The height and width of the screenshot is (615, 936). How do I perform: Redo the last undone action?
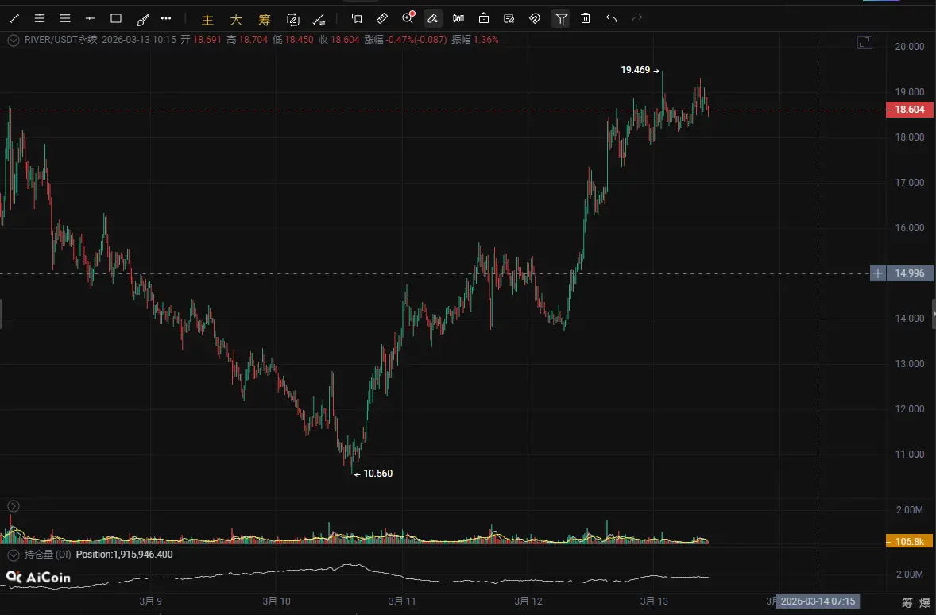(x=637, y=19)
